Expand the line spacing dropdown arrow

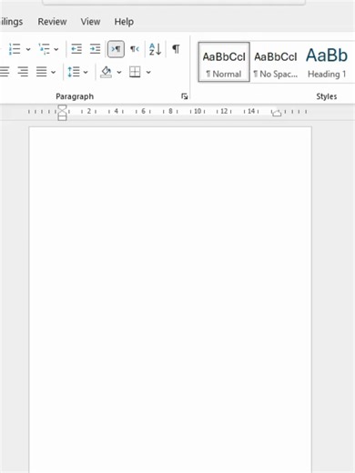[86, 72]
